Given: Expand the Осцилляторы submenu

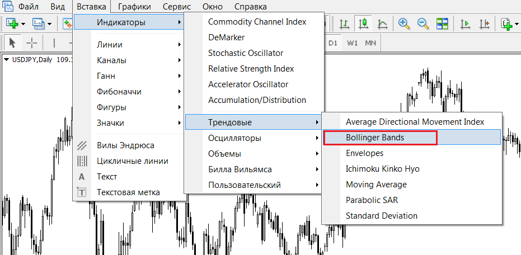Looking at the screenshot, I should click(x=254, y=138).
